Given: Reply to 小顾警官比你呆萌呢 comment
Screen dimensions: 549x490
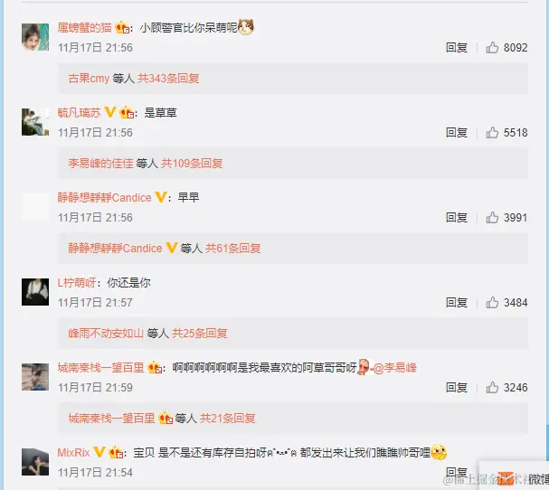Looking at the screenshot, I should click(x=457, y=47).
